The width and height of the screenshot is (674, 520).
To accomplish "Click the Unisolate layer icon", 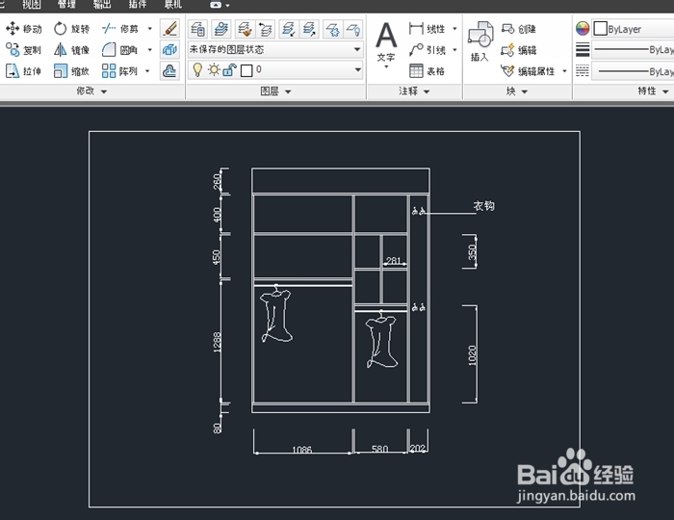I will tap(309, 29).
